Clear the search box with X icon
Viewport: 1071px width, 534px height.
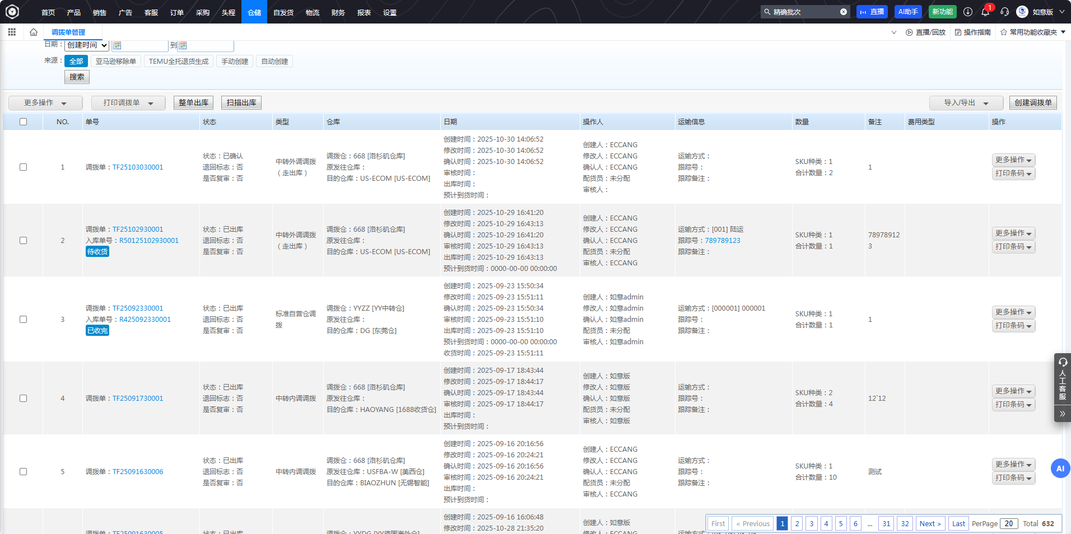coord(843,12)
